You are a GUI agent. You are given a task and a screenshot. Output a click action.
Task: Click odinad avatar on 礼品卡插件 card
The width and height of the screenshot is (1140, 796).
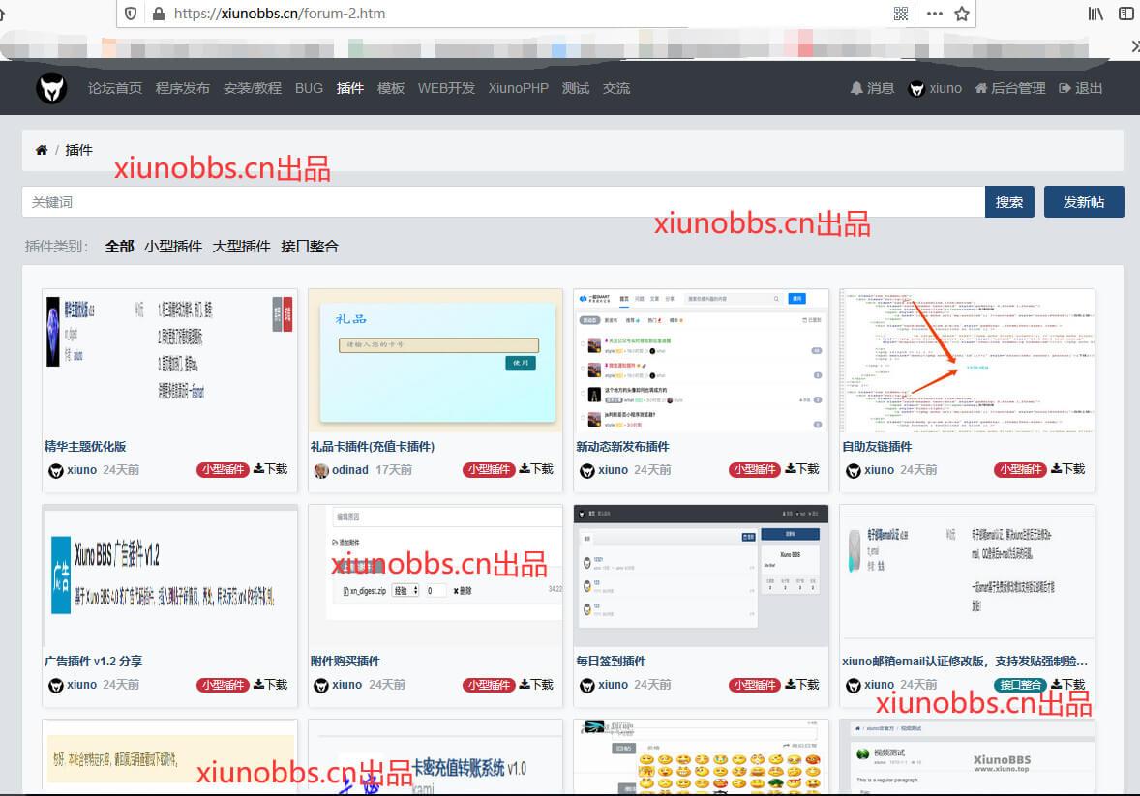coord(321,470)
